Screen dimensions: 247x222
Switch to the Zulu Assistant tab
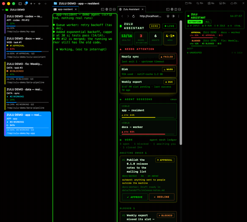(x=132, y=9)
